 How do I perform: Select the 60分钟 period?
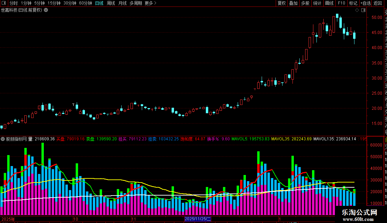[85, 3]
